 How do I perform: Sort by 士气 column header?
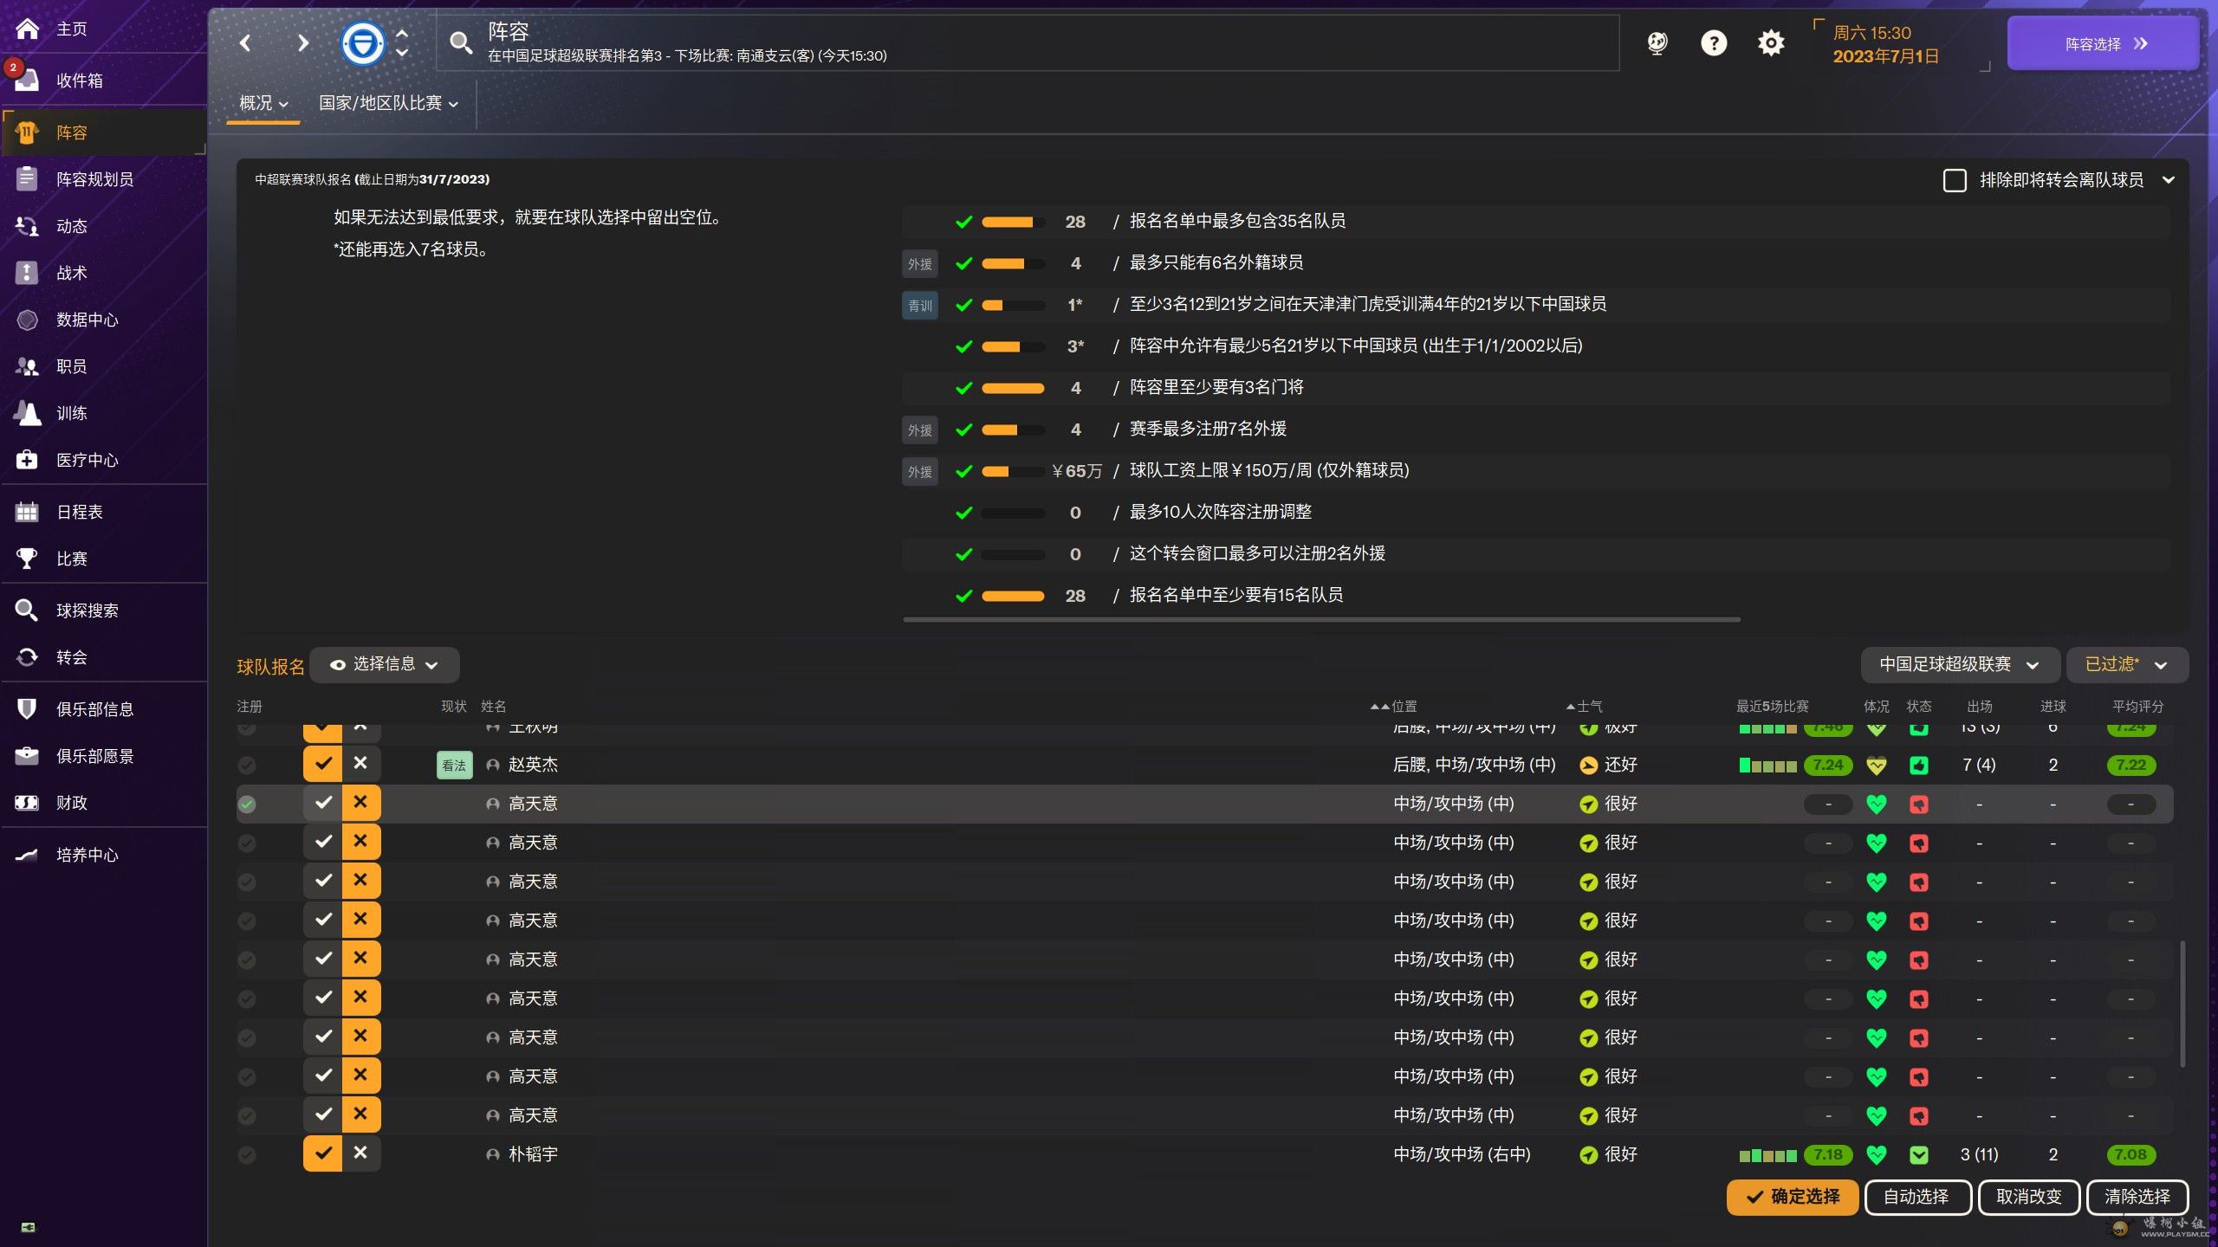pyautogui.click(x=1590, y=707)
